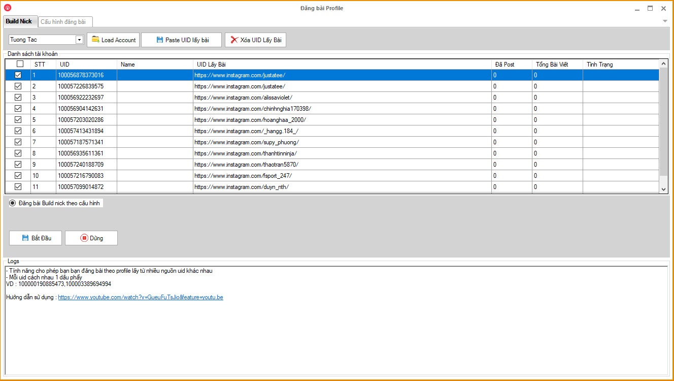The width and height of the screenshot is (674, 381).
Task: Open the YouTube tutorial link in Logs
Action: (x=141, y=297)
